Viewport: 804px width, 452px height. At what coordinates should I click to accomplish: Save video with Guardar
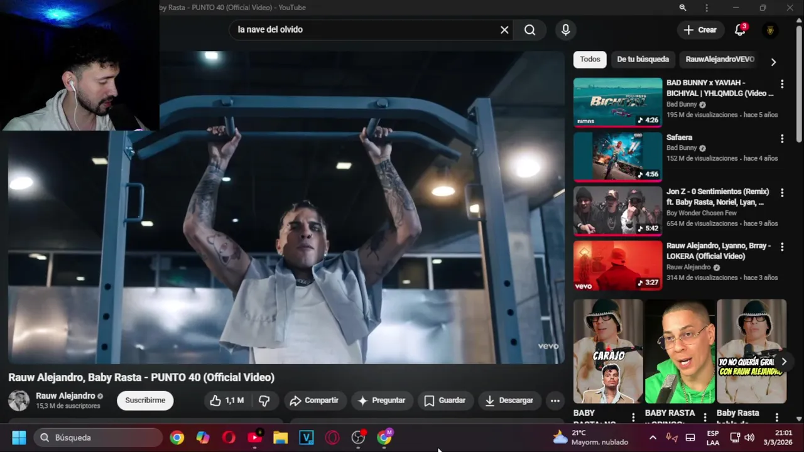(x=445, y=400)
